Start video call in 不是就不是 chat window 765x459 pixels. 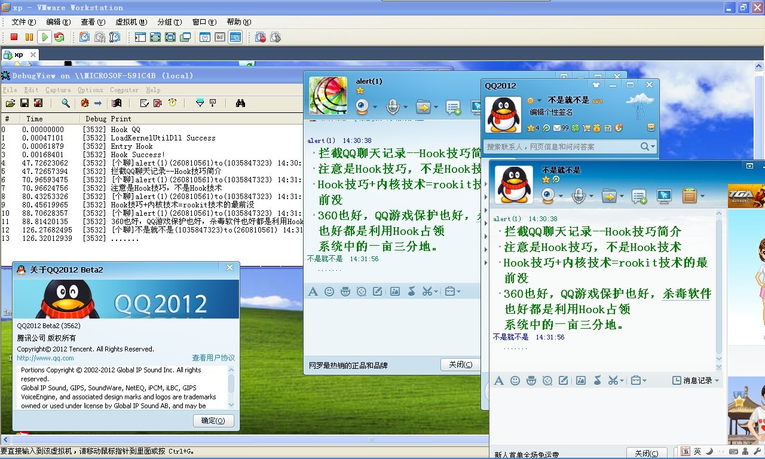click(548, 195)
